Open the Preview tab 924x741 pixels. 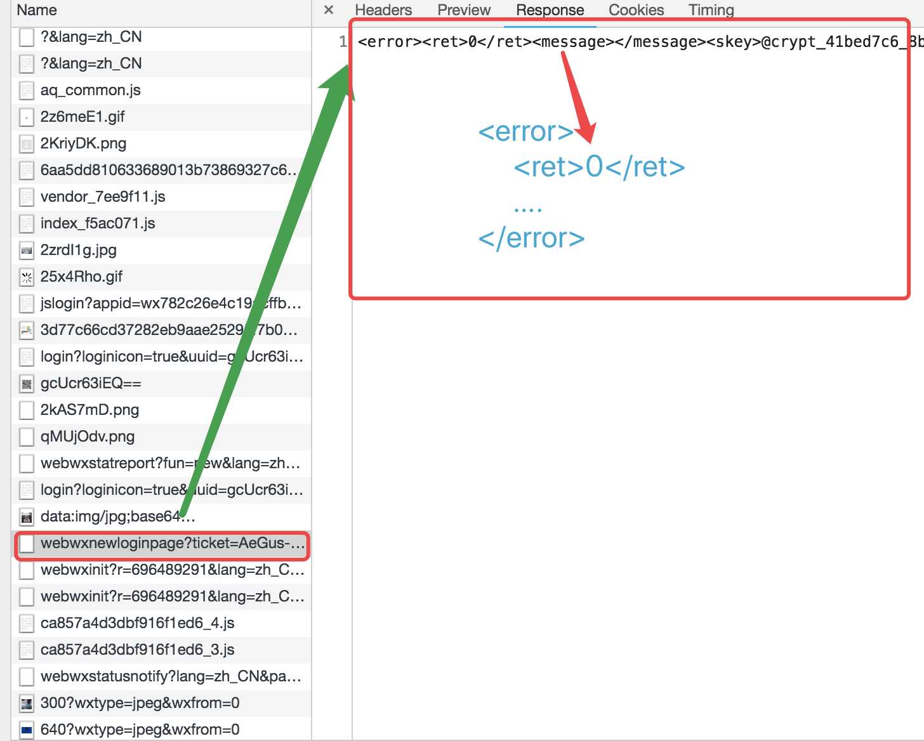tap(464, 10)
